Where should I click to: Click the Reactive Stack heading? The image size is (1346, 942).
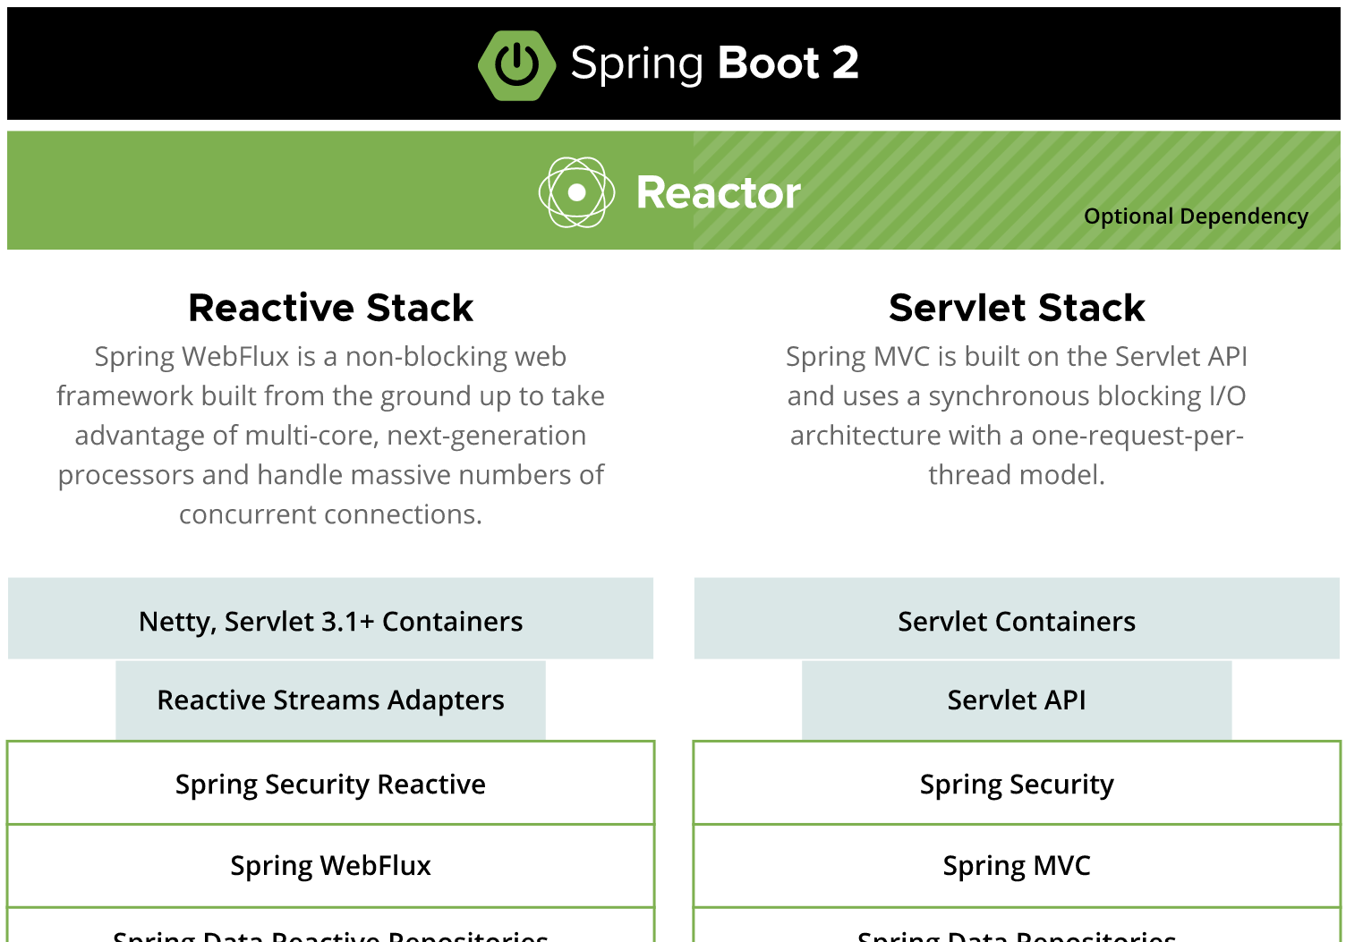330,308
